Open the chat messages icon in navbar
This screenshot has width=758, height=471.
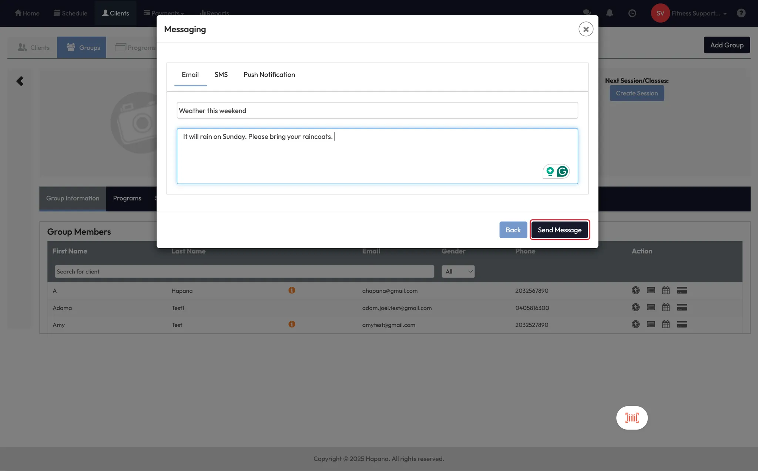pos(587,12)
